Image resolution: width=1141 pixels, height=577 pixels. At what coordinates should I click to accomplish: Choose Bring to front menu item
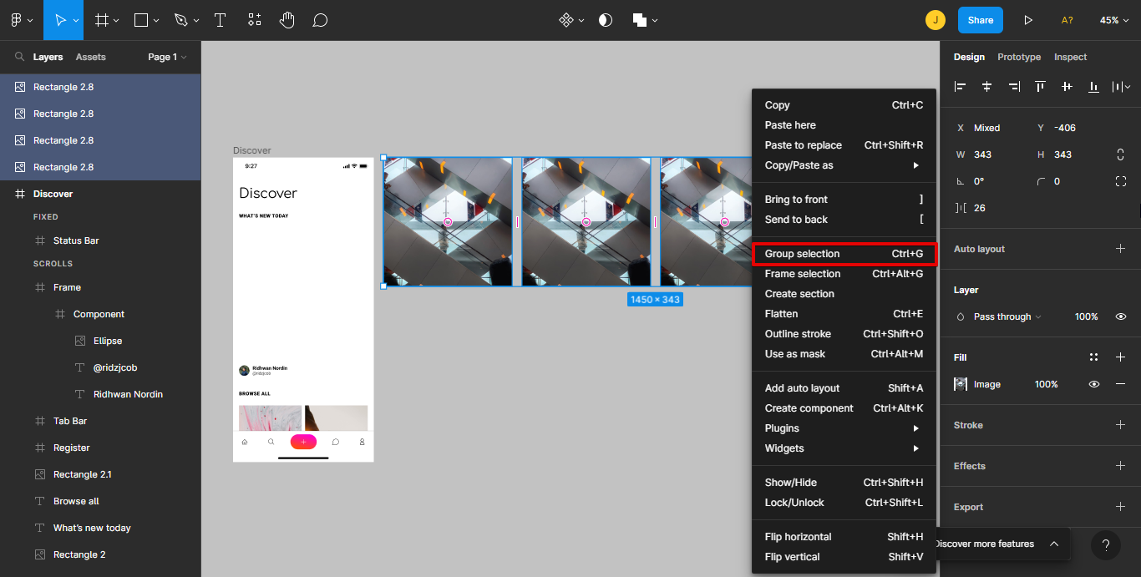(844, 200)
